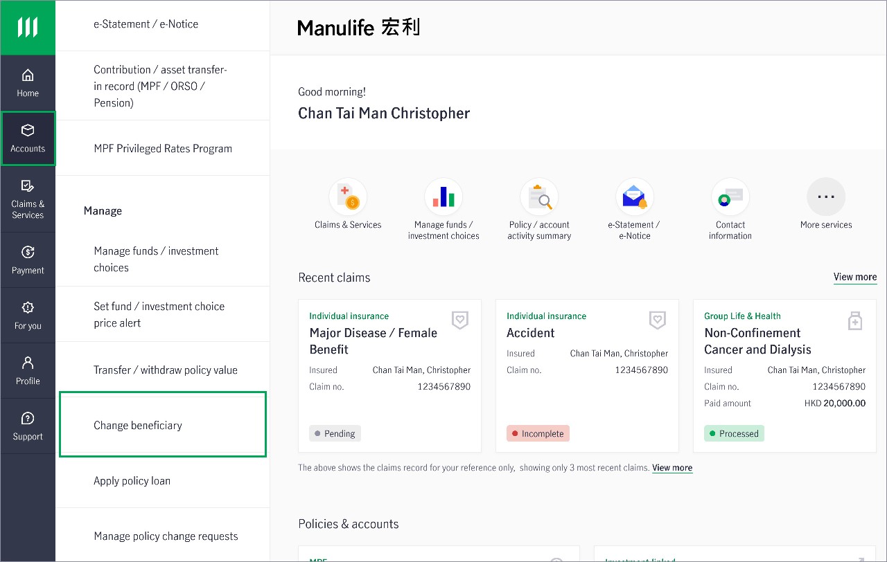Click the Claims & Services shortcut icon
Viewport: 887px width, 562px height.
[x=348, y=197]
